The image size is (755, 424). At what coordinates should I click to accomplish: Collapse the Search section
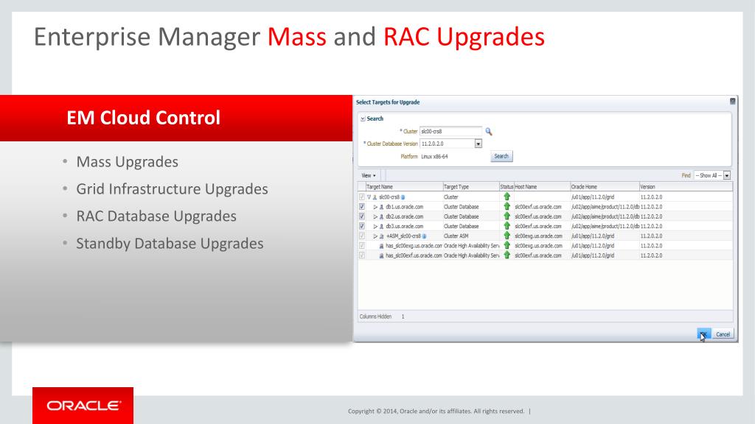click(x=363, y=119)
